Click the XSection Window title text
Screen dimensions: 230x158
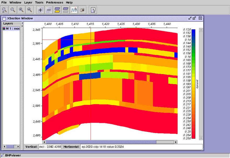point(20,18)
